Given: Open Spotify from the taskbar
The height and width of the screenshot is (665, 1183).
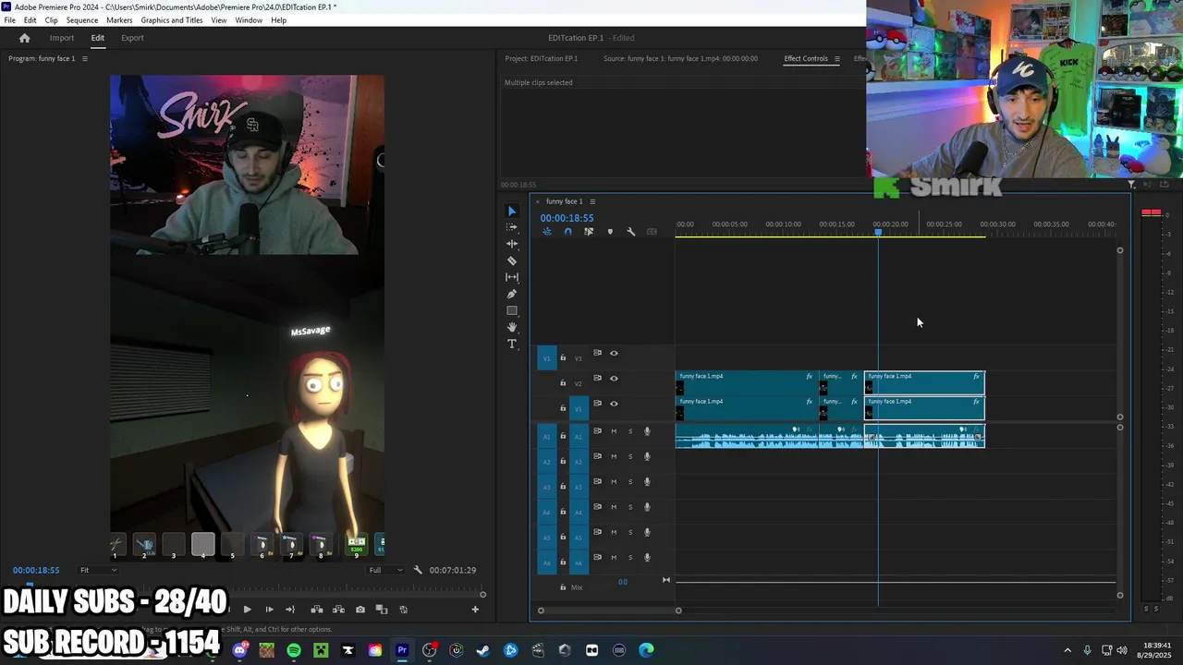Looking at the screenshot, I should [x=294, y=650].
